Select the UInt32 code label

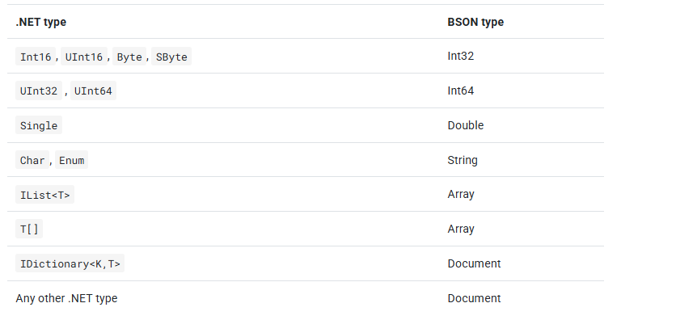(39, 91)
